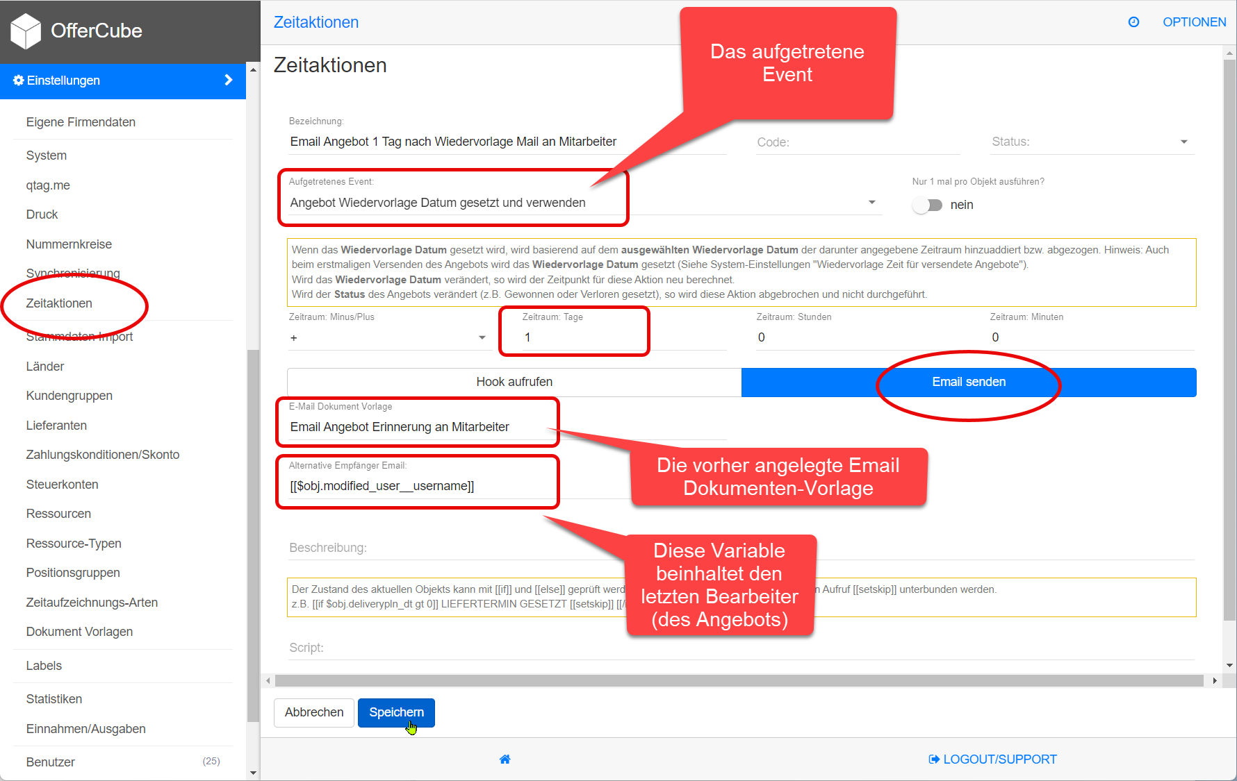Image resolution: width=1237 pixels, height=781 pixels.
Task: Open the Zeitraum Minus/Plus dropdown
Action: (x=482, y=338)
